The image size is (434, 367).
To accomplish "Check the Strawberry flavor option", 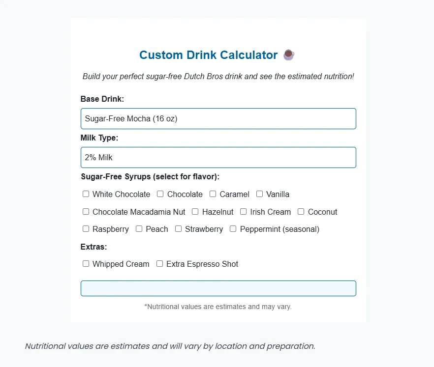I will coord(178,229).
